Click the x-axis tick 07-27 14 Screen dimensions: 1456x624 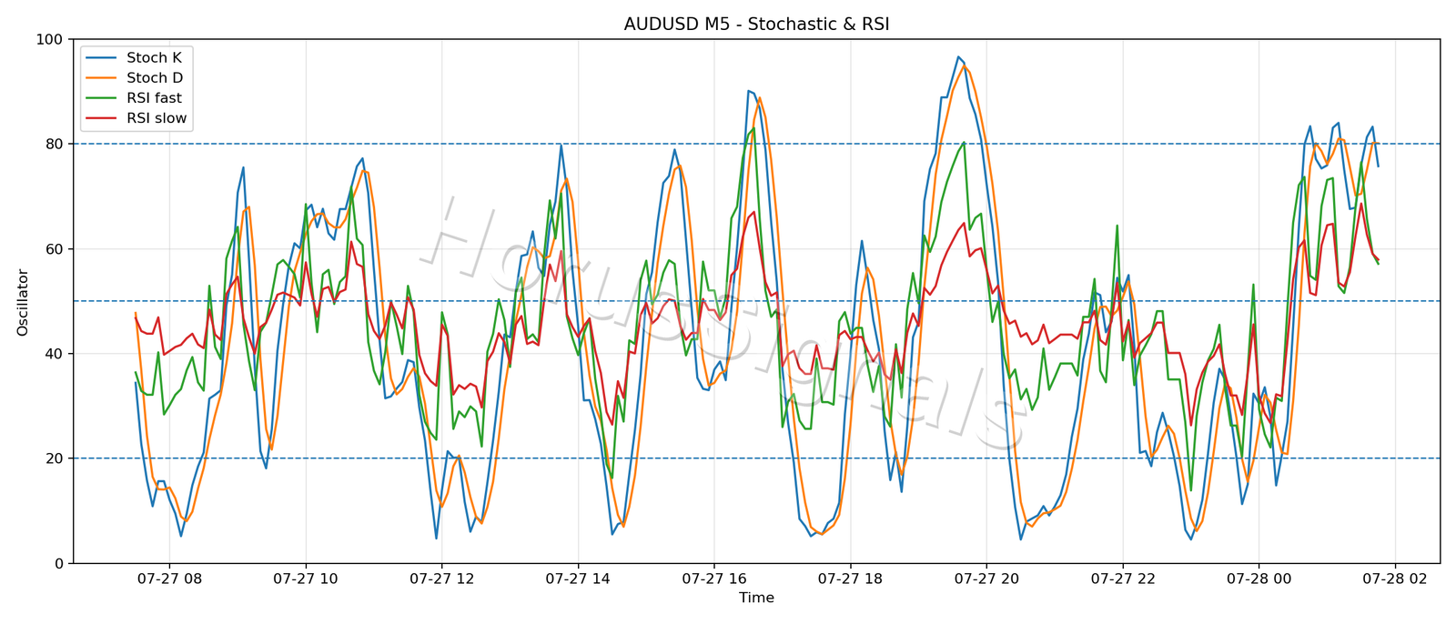click(578, 579)
